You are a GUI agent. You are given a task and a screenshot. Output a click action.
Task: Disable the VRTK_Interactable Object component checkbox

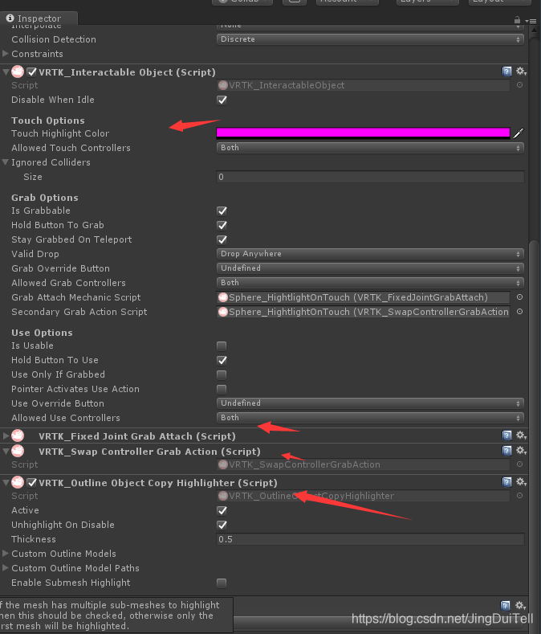point(32,72)
